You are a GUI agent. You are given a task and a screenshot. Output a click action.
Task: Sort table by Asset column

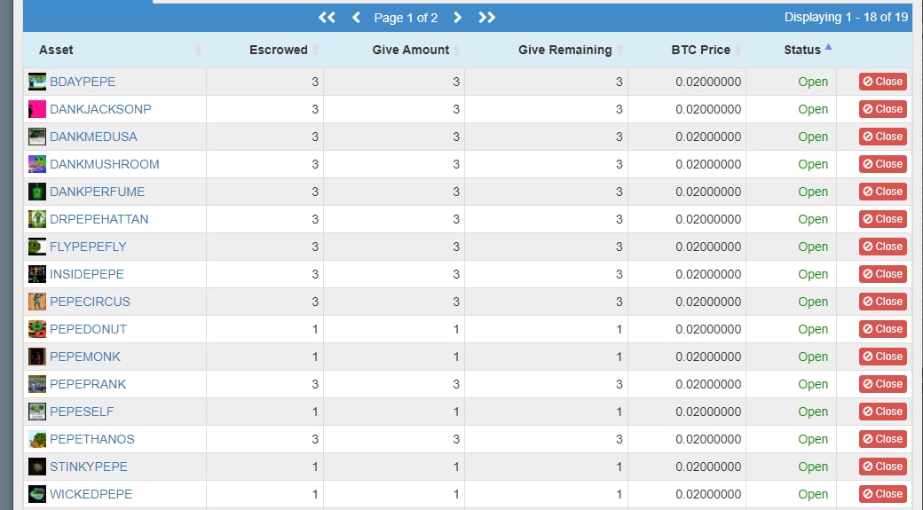click(198, 50)
